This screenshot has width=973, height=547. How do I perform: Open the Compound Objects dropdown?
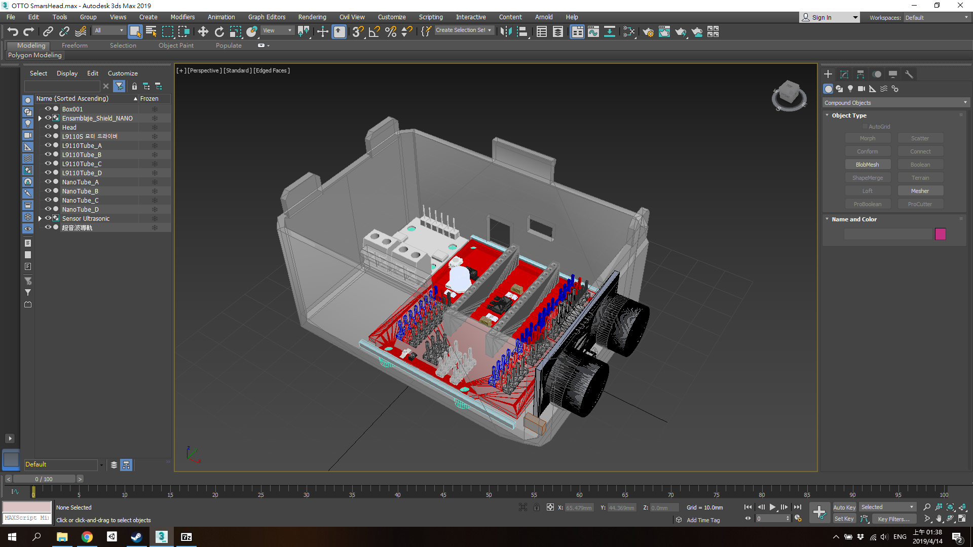[x=896, y=103]
